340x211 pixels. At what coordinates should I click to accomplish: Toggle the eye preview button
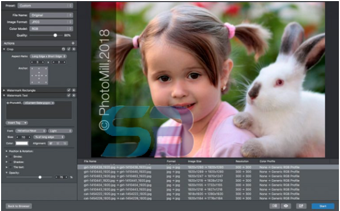286,206
